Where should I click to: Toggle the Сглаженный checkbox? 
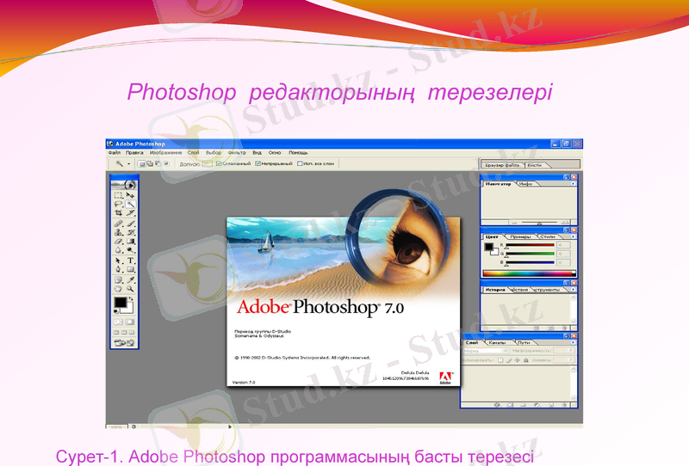click(x=219, y=163)
